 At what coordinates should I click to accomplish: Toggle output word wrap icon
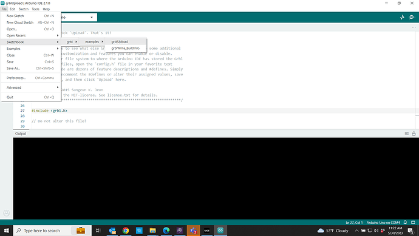click(407, 134)
